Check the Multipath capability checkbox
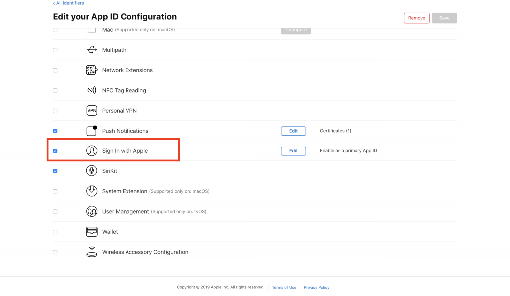Image resolution: width=510 pixels, height=296 pixels. click(55, 50)
